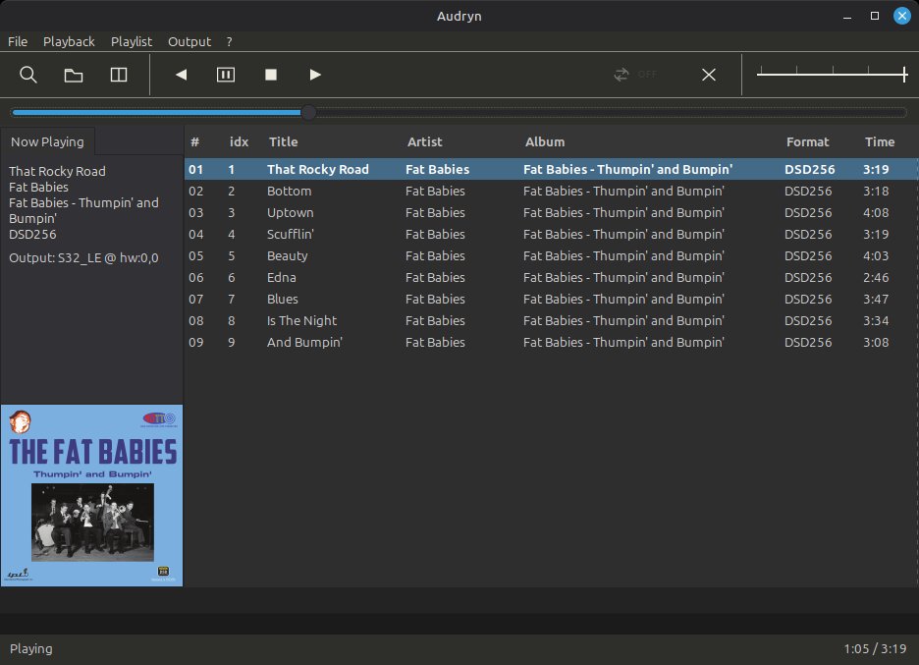919x665 pixels.
Task: Sort by the Title column header
Action: (283, 141)
